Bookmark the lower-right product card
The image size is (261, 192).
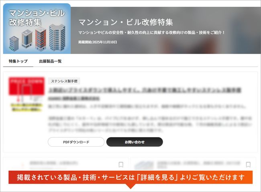tap(248, 164)
